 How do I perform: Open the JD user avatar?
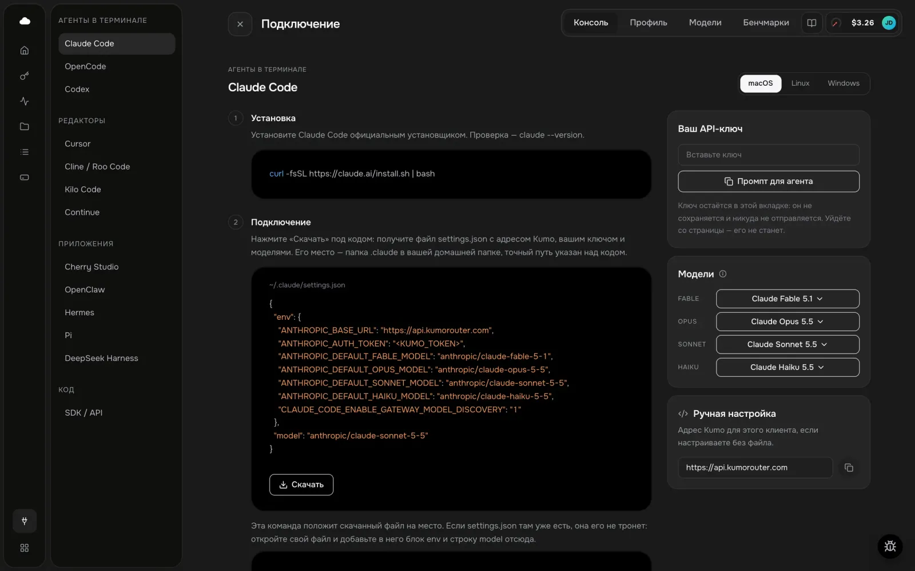[x=889, y=23]
